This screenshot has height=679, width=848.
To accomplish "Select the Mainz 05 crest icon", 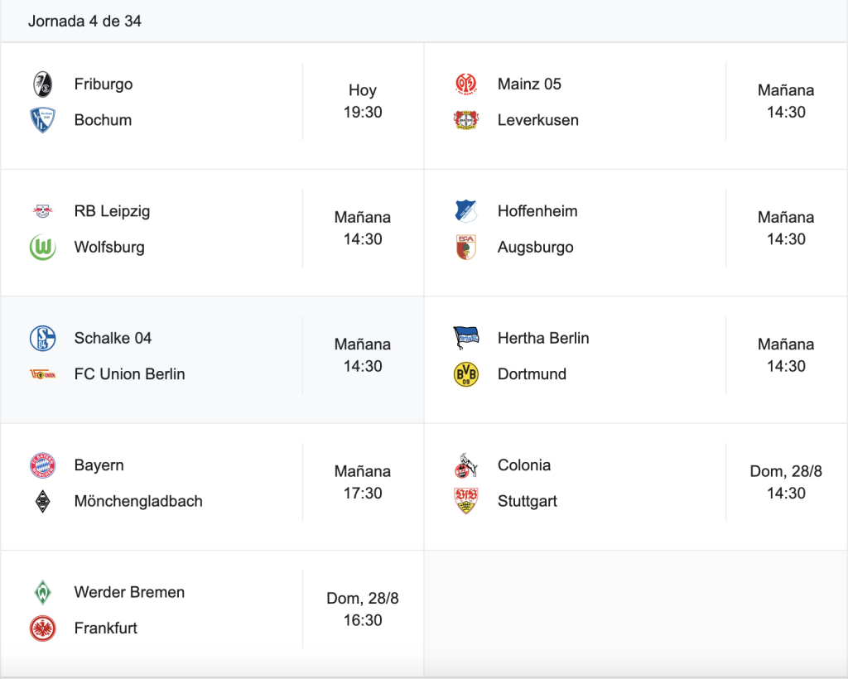I will [x=465, y=84].
